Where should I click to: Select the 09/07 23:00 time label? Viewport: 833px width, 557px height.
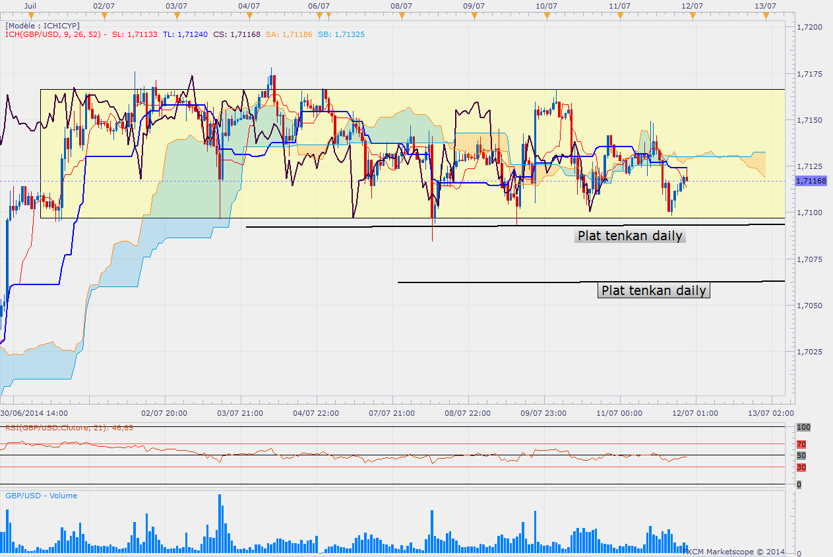(x=543, y=413)
